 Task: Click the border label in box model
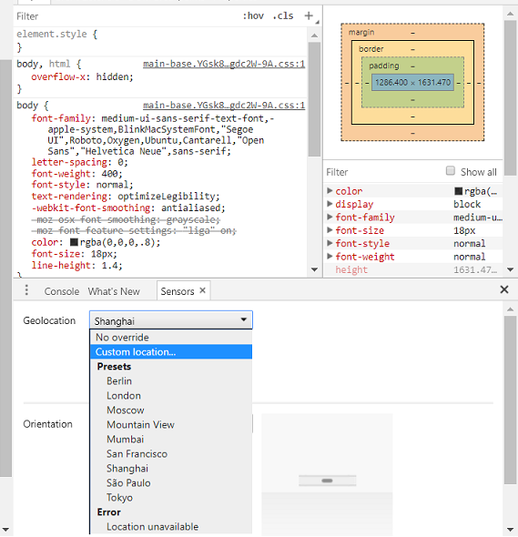tap(371, 49)
